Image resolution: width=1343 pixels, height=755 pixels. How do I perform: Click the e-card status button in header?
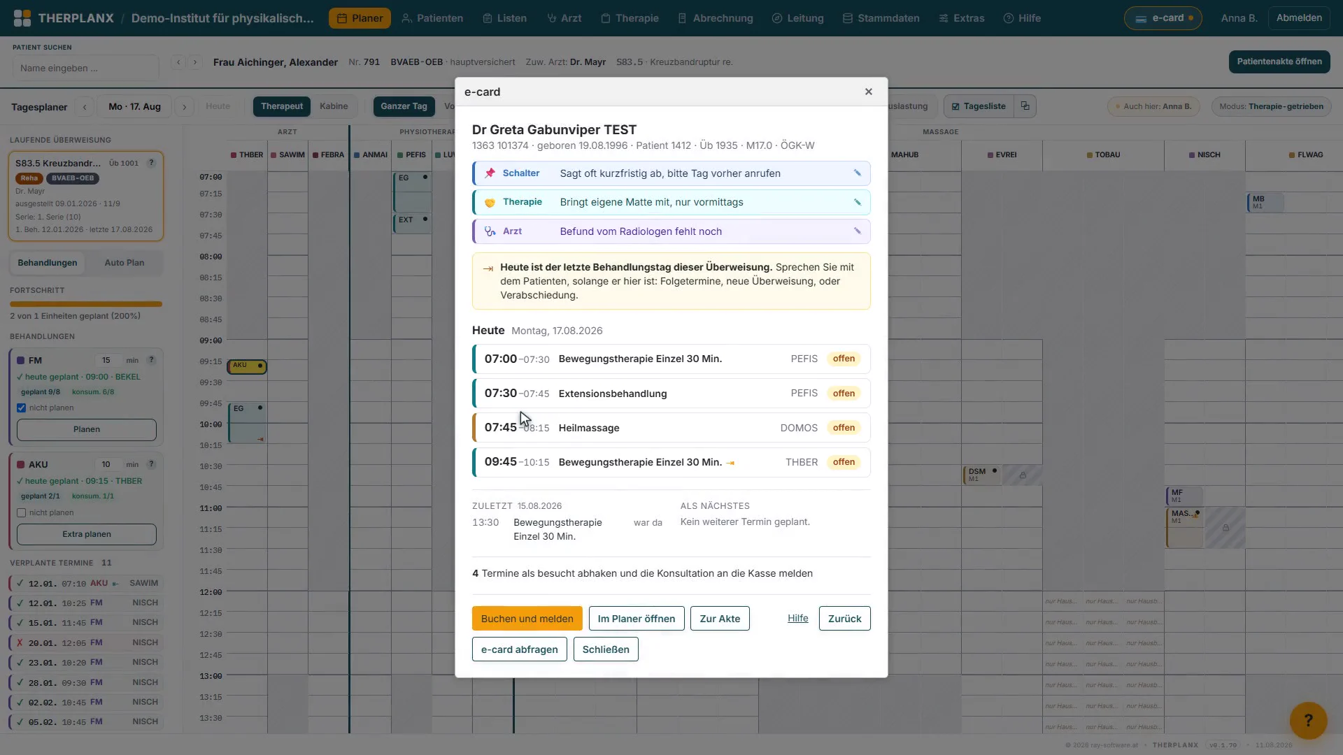point(1163,18)
